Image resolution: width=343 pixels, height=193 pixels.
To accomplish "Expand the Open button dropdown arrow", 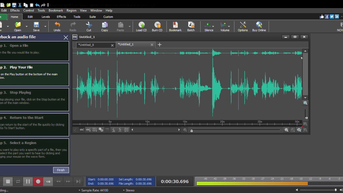I will pyautogui.click(x=27, y=26).
